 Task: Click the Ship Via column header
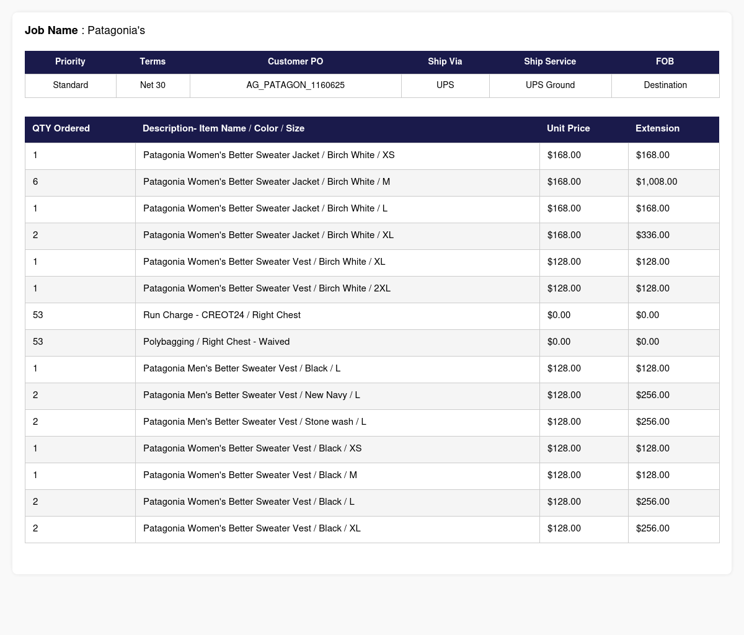click(445, 62)
